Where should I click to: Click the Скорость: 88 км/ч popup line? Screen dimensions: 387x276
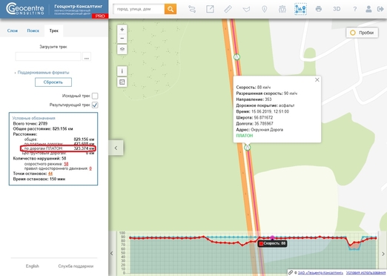254,88
